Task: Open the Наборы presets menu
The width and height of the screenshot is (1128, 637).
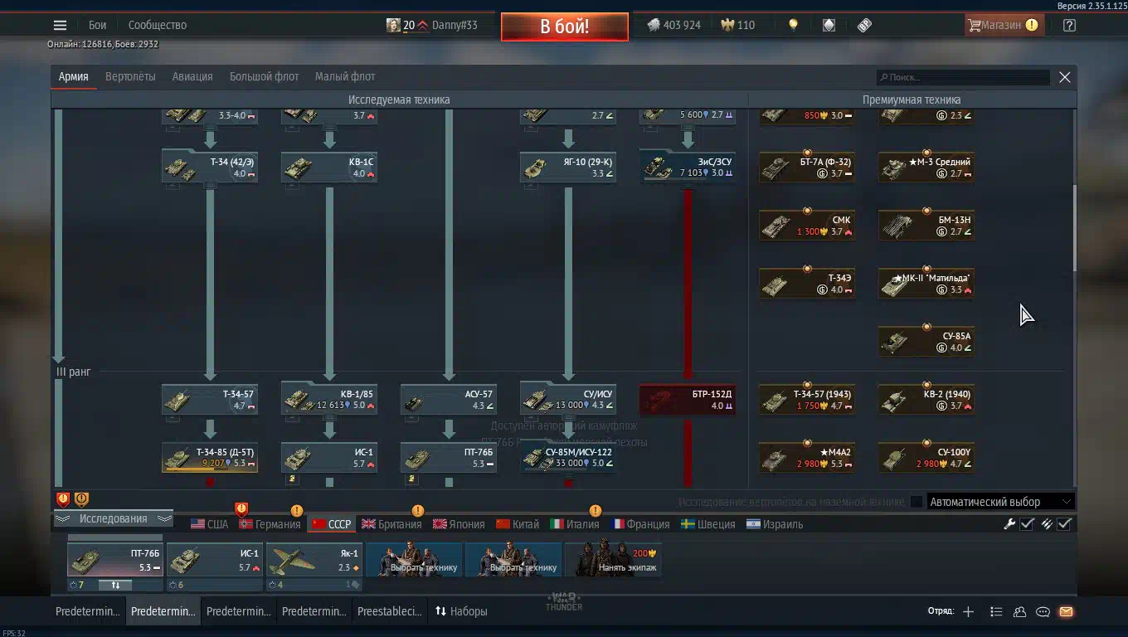Action: click(461, 611)
